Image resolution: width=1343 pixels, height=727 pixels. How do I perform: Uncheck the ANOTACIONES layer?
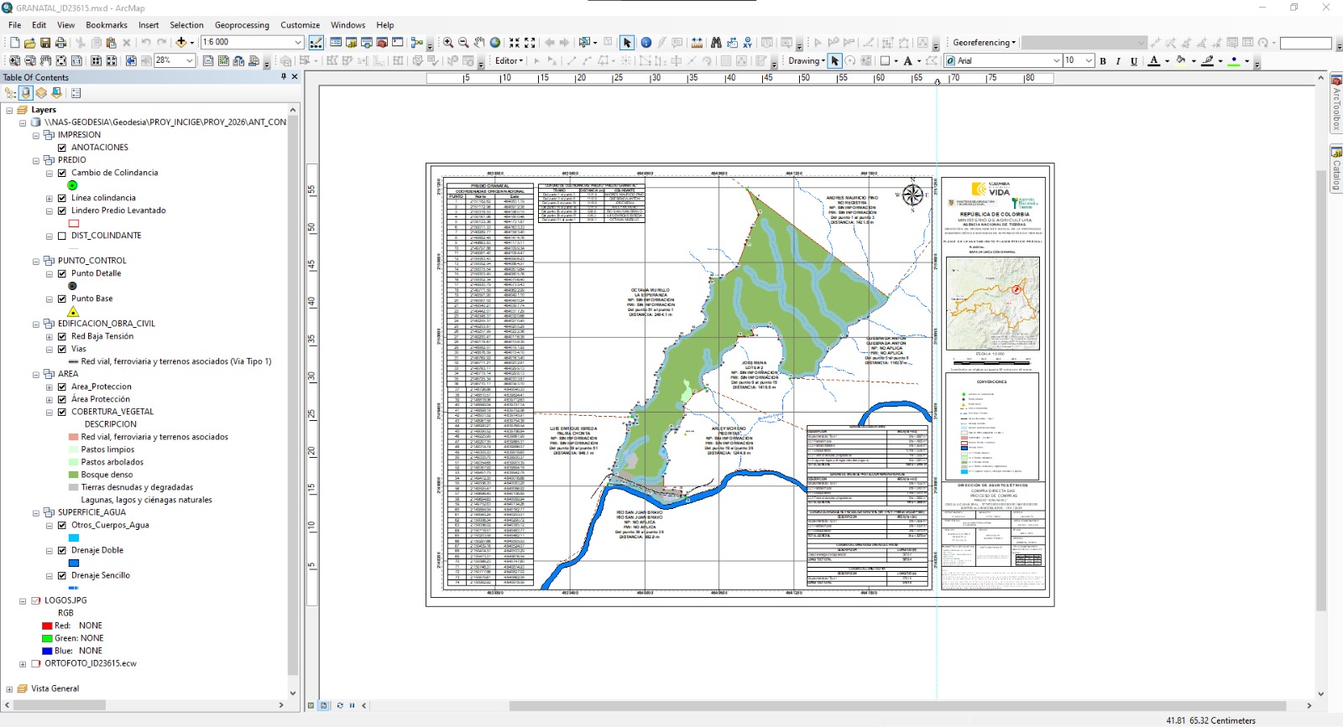(x=62, y=148)
